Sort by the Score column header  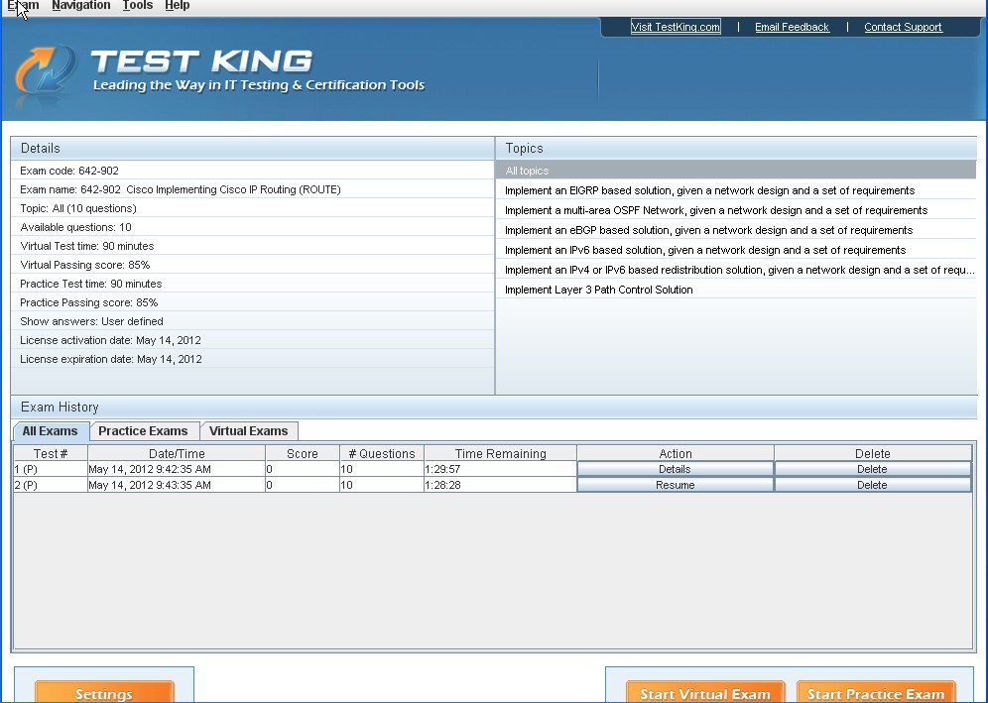pos(303,453)
